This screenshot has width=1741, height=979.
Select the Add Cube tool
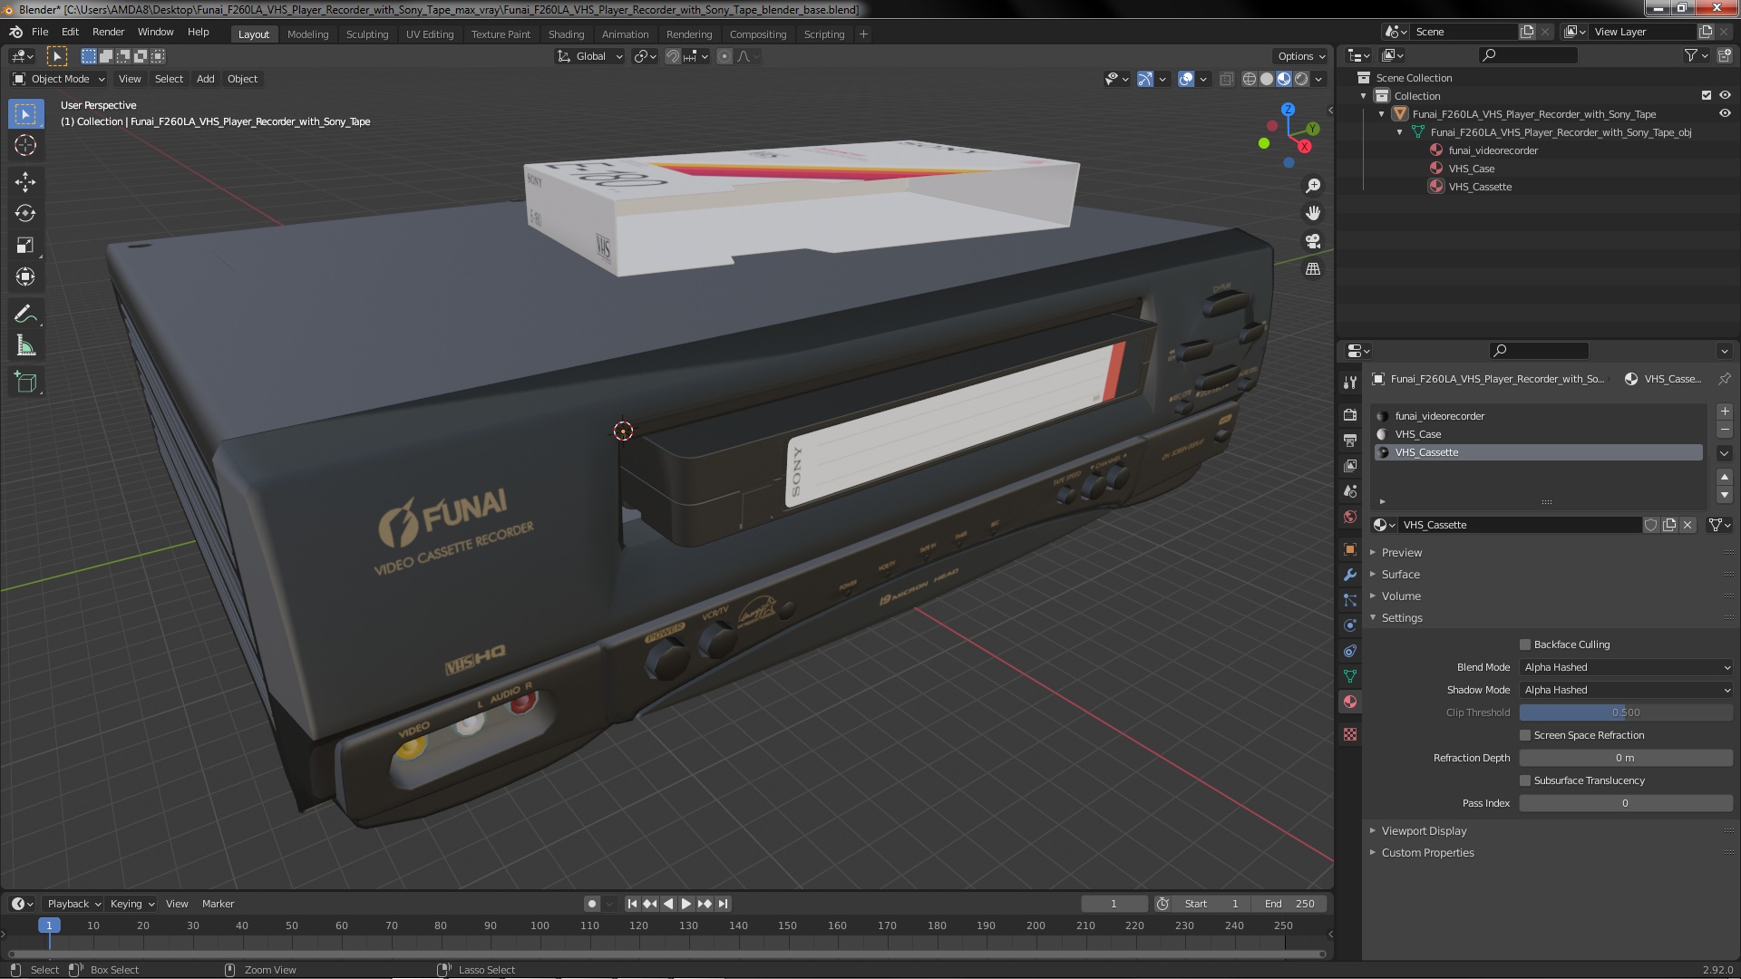coord(25,383)
